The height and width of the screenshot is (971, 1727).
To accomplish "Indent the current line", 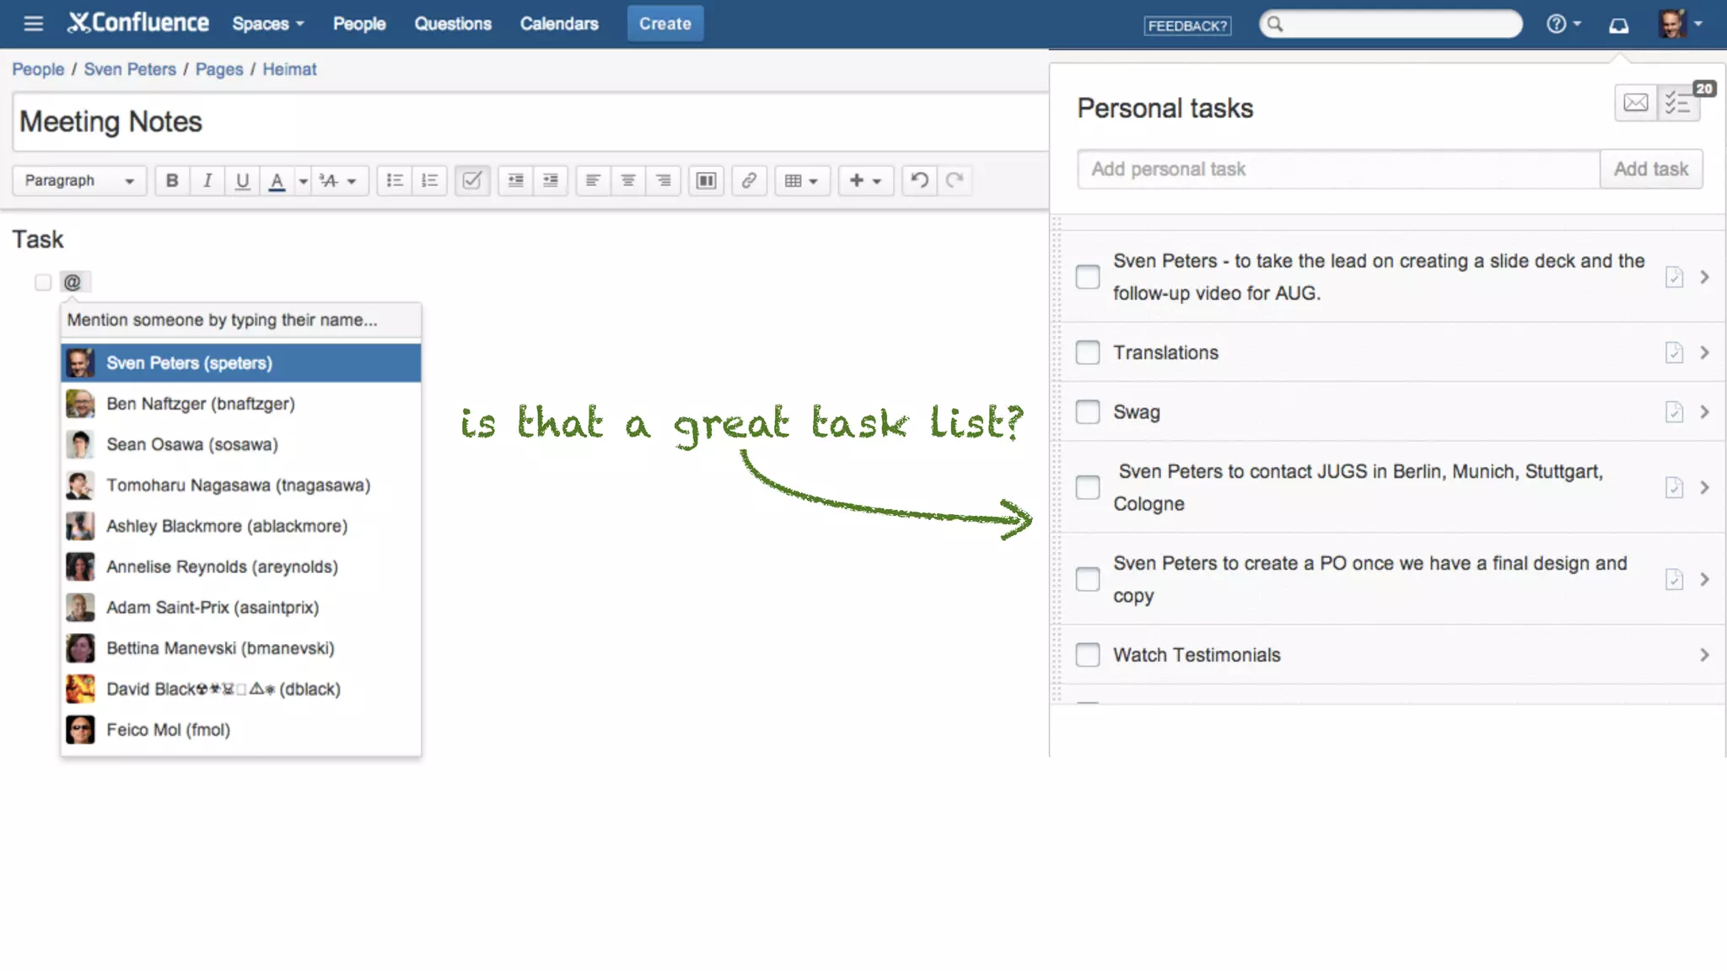I will (551, 180).
